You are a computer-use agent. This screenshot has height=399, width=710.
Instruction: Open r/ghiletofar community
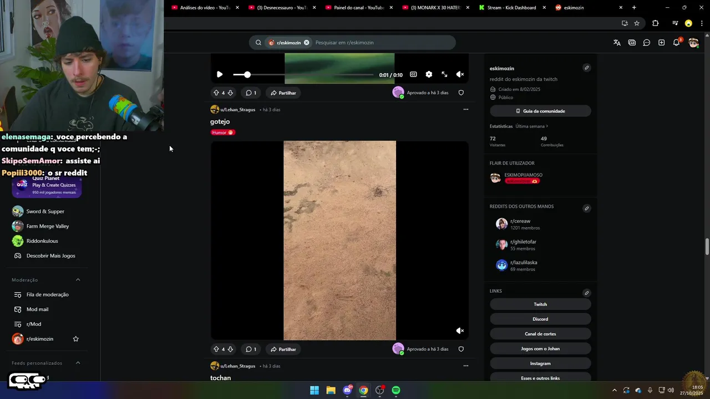point(523,242)
